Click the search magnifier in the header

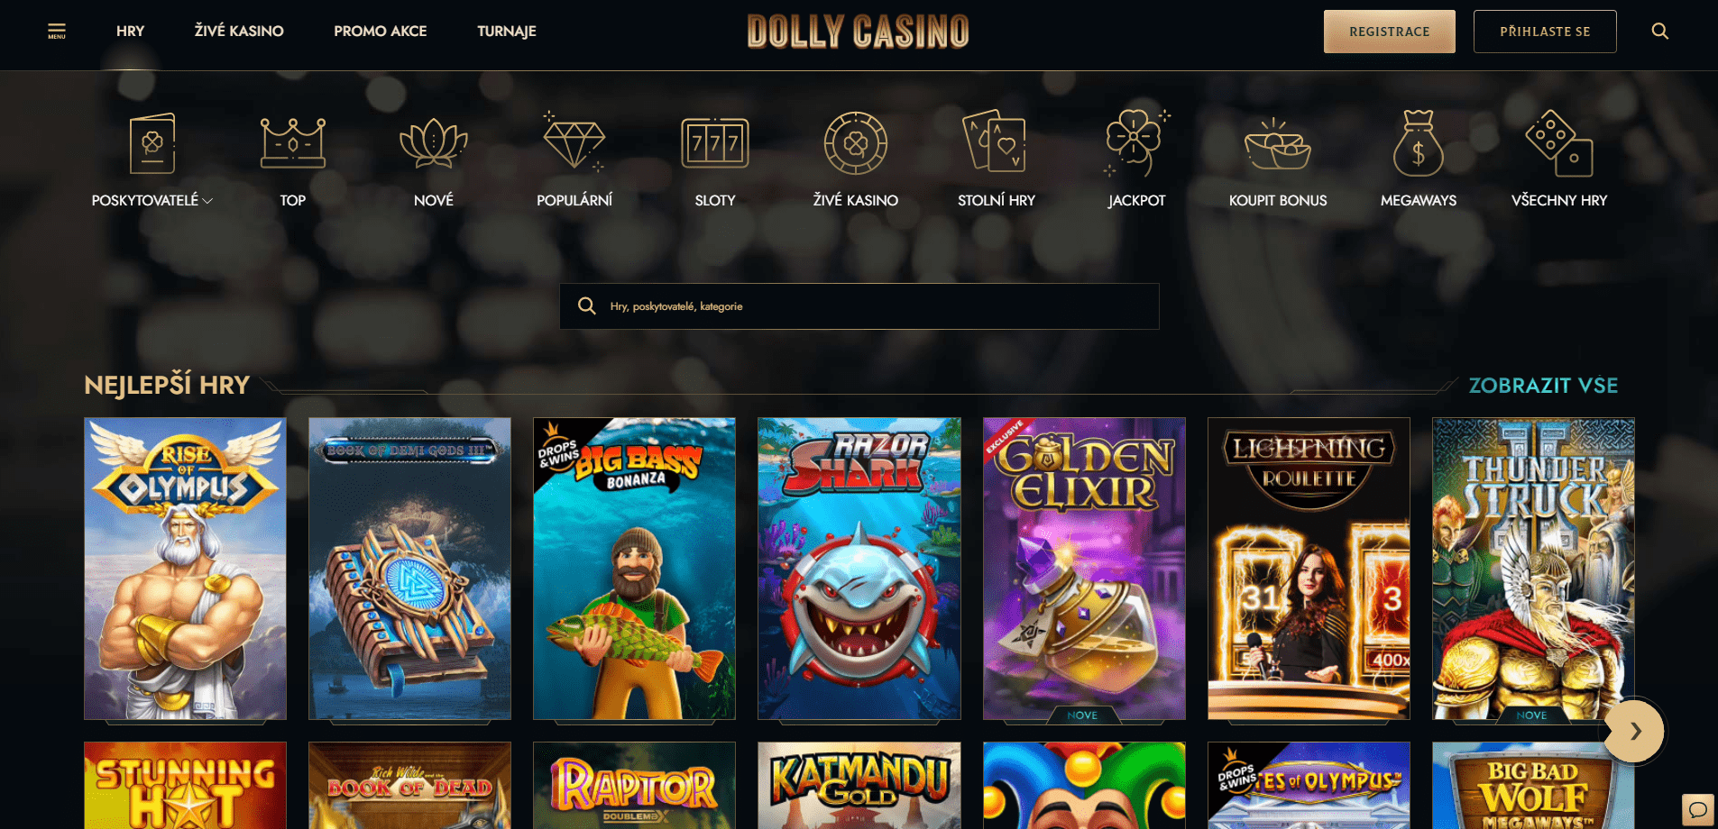[x=1659, y=32]
